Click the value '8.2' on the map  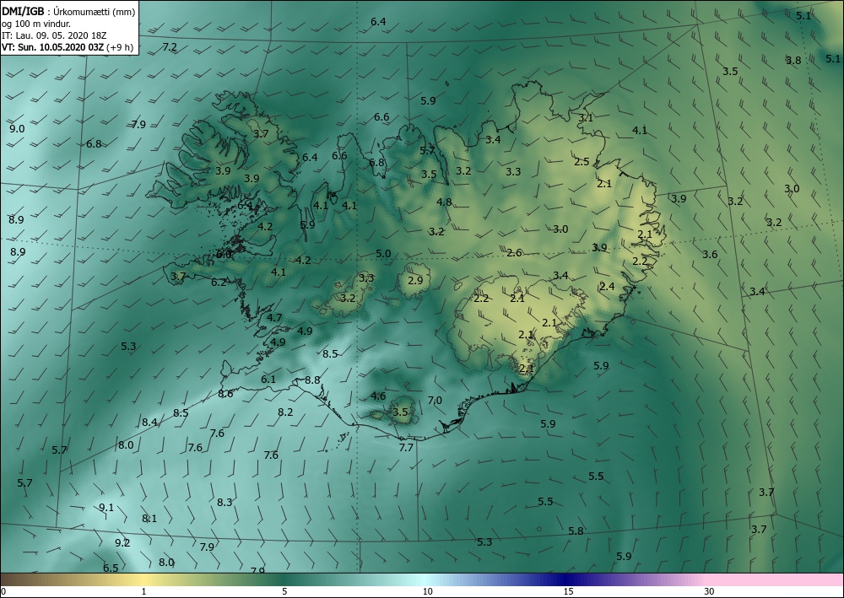[285, 412]
